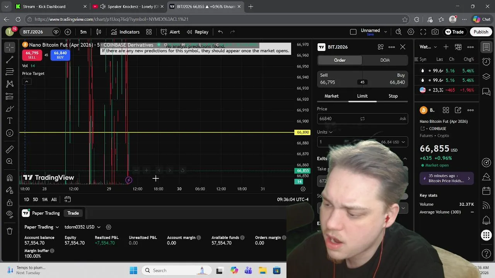Select the ruler measure tool
The width and height of the screenshot is (495, 278).
point(10,149)
